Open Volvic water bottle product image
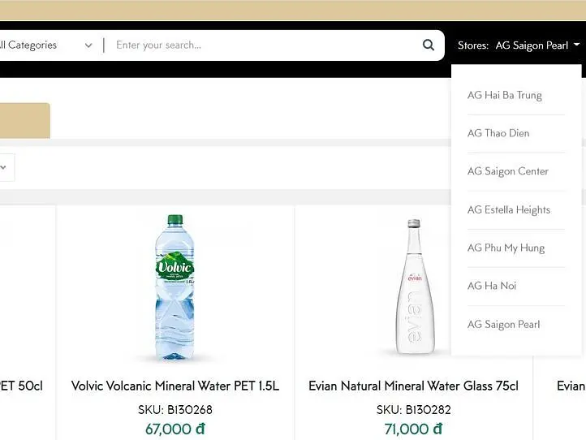This screenshot has height=440, width=586. [175, 287]
